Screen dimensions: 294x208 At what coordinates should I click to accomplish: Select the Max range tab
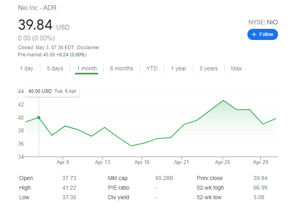[x=236, y=68]
